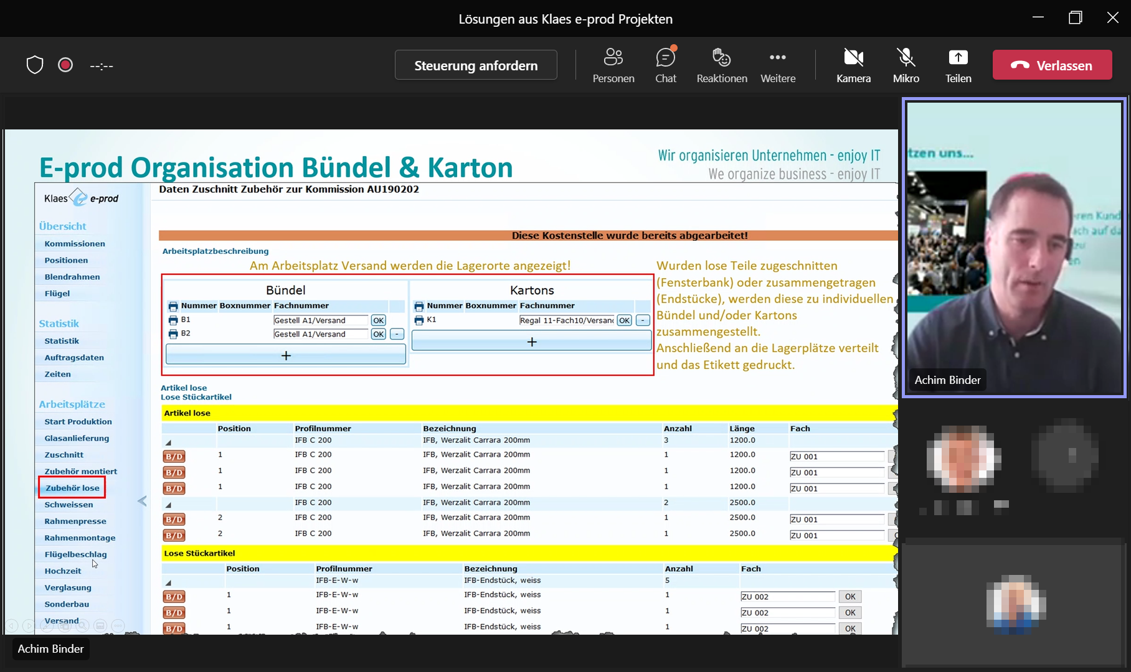Add a new Bündel with plus
Viewport: 1131px width, 672px height.
(286, 355)
